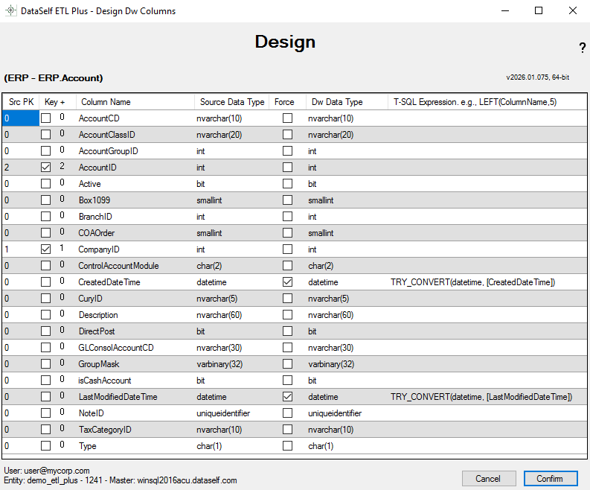Uncheck the Key checkbox for CompanyID

(46, 249)
